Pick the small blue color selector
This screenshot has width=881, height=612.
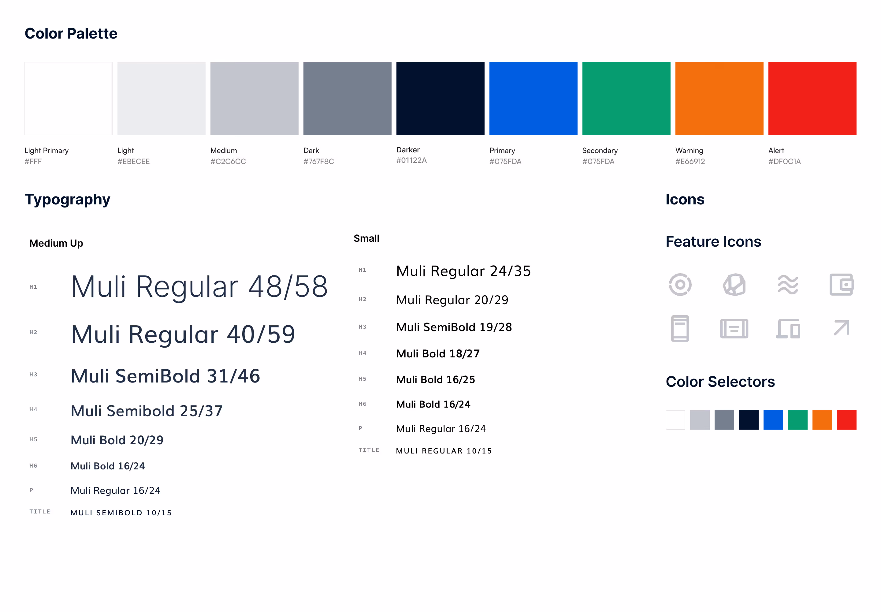coord(773,420)
